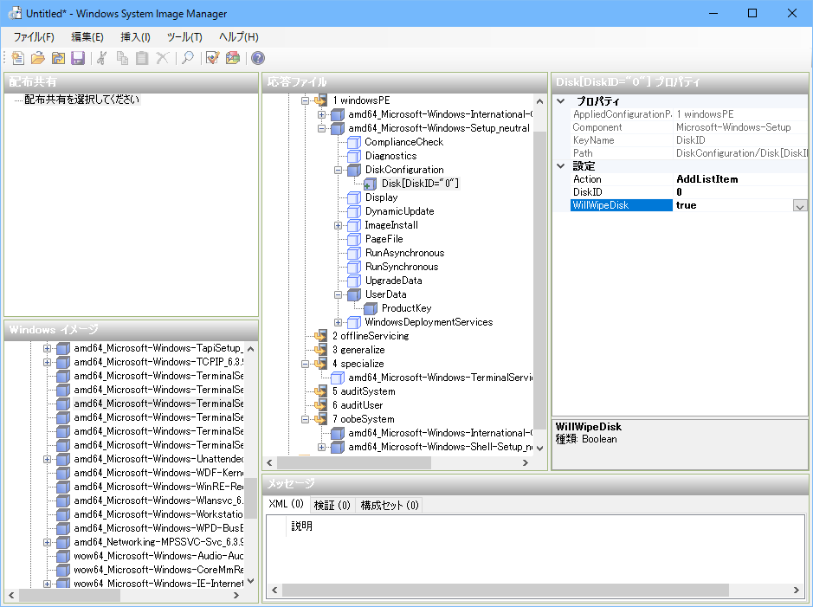Screen dimensions: 813x607
Task: Click the 1 windowsPE pass folder icon
Action: 321,100
